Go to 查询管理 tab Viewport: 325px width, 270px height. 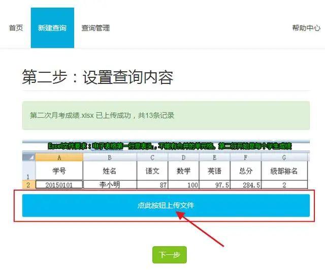pos(95,28)
